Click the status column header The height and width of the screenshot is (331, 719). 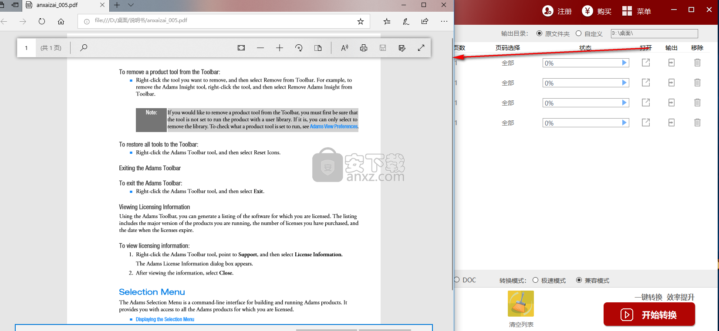tap(585, 48)
